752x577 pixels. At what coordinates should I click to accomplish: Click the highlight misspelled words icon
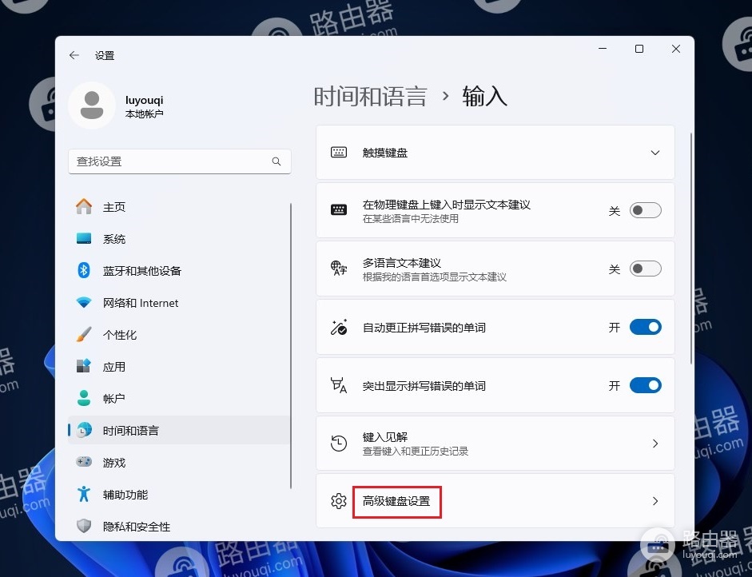[x=339, y=386]
